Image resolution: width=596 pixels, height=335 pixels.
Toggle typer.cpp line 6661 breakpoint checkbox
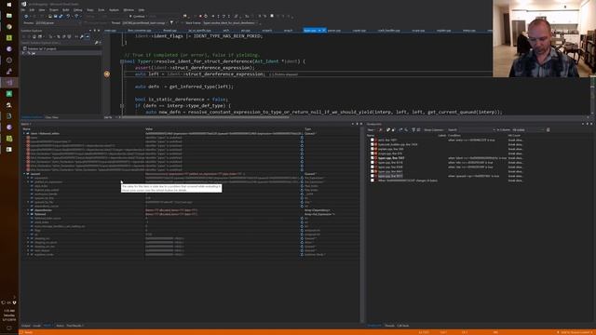coord(372,171)
